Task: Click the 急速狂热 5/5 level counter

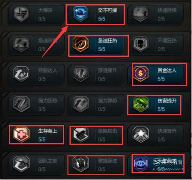Action: point(102,49)
